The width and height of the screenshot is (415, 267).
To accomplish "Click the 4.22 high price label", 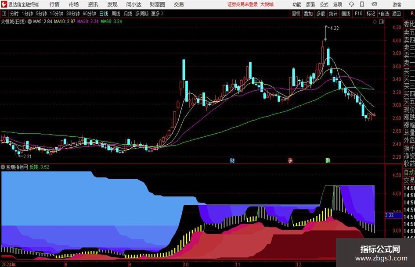I will point(335,28).
